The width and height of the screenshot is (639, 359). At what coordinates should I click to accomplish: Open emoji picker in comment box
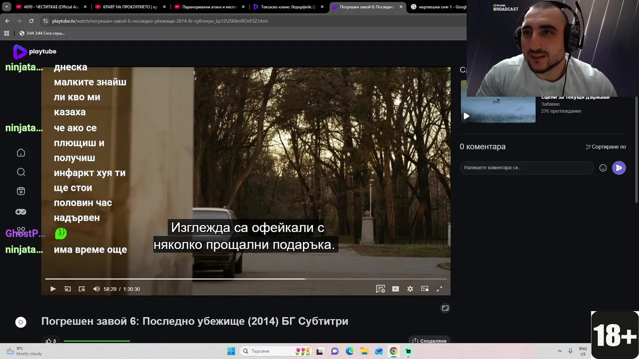pos(603,168)
